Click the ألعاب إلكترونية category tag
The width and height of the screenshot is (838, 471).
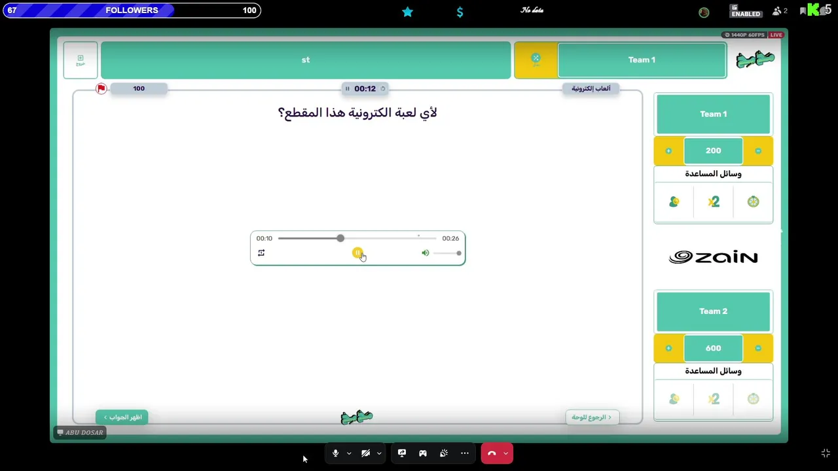[591, 88]
